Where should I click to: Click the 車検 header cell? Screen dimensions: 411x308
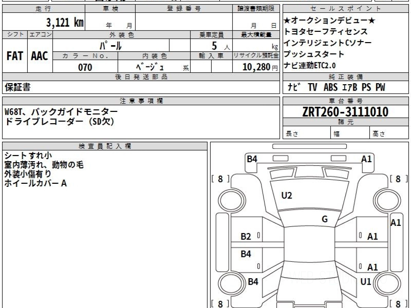click(110, 9)
